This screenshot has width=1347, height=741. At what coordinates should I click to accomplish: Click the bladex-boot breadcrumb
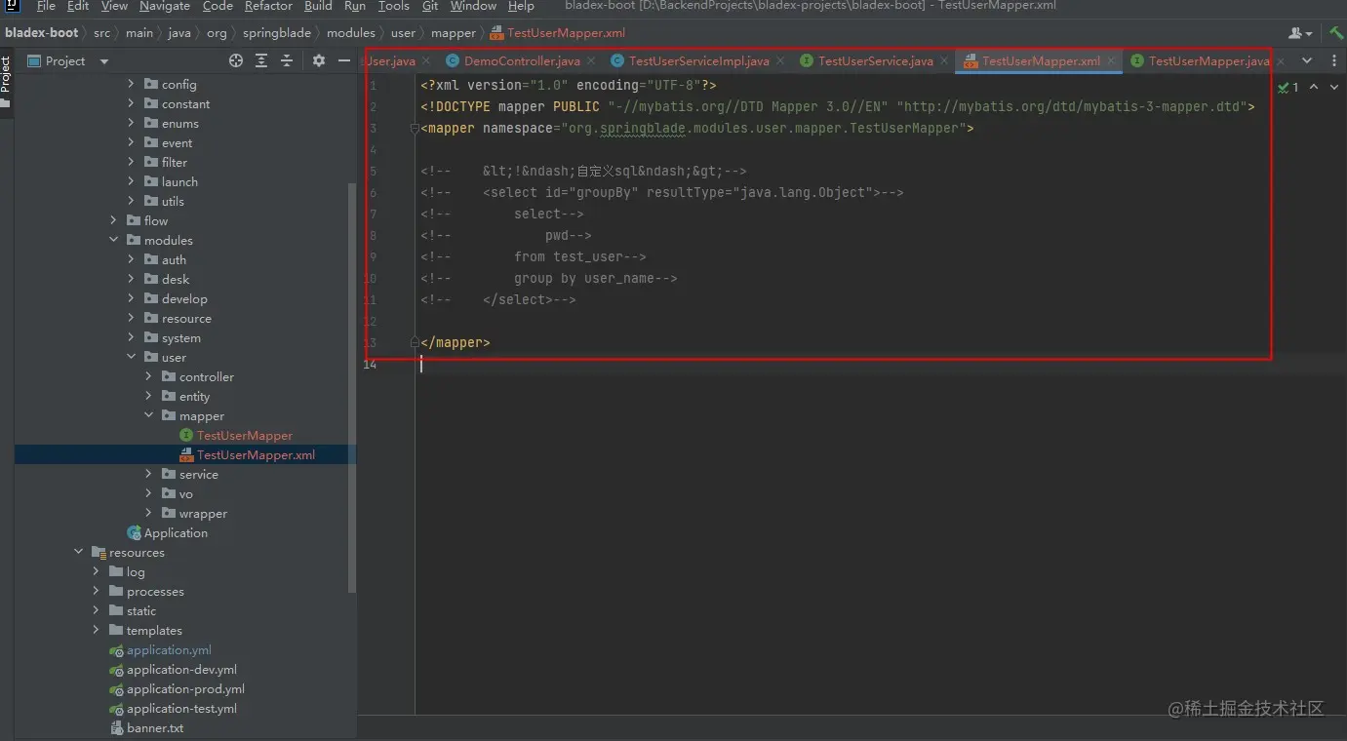coord(42,32)
